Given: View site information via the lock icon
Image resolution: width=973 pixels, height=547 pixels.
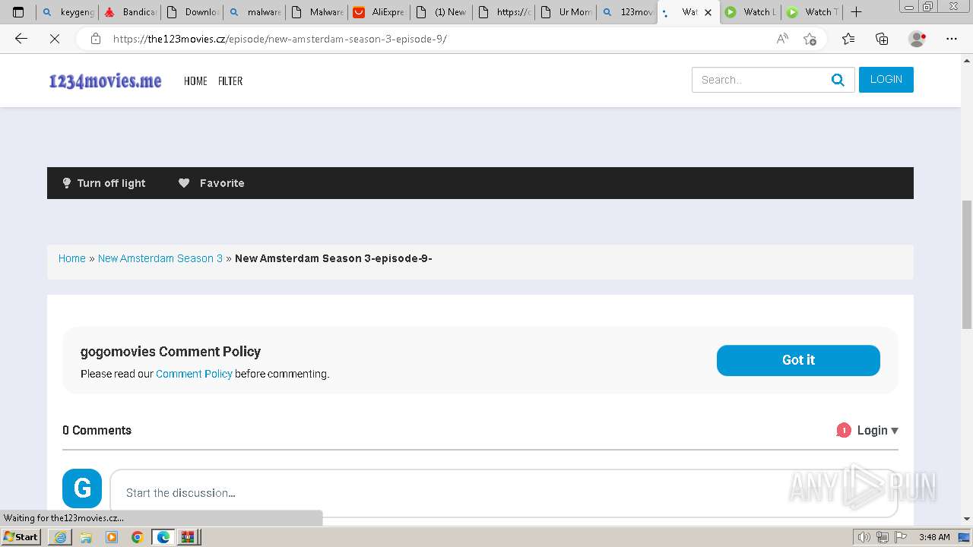Looking at the screenshot, I should pyautogui.click(x=96, y=39).
